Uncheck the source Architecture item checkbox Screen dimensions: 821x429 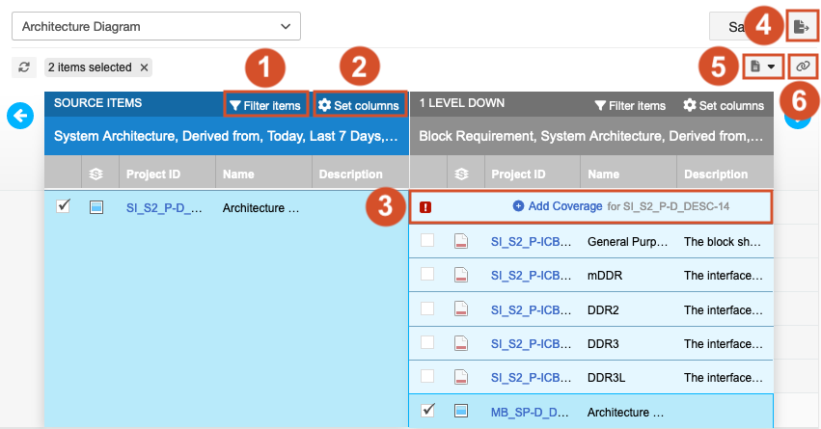click(64, 206)
